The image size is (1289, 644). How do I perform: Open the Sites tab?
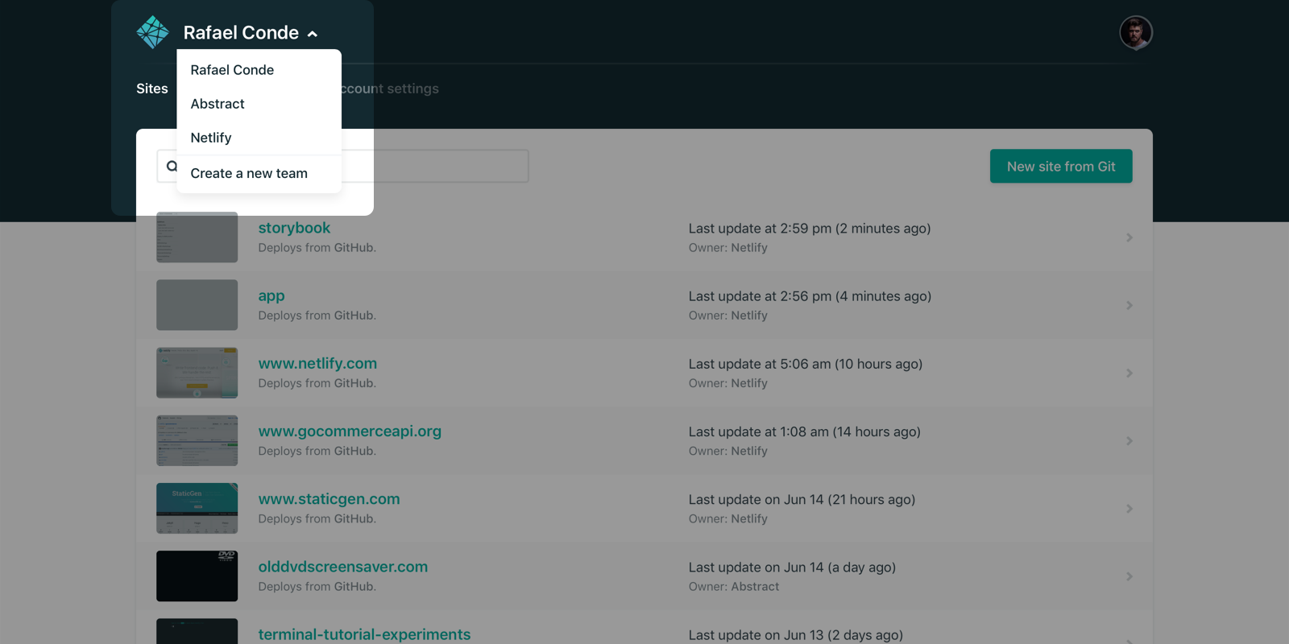pyautogui.click(x=151, y=89)
